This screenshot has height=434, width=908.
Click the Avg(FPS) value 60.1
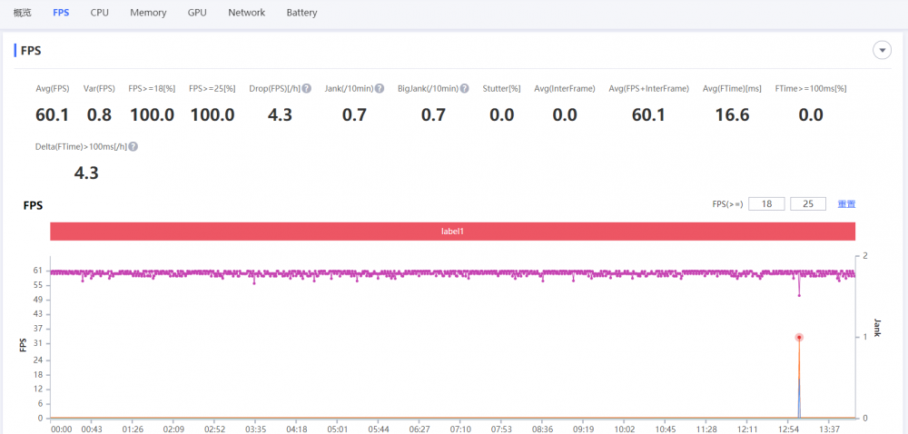click(x=52, y=115)
